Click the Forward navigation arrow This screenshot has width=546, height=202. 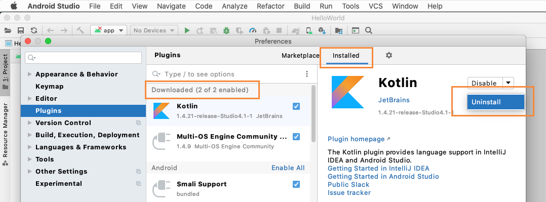tap(64, 31)
